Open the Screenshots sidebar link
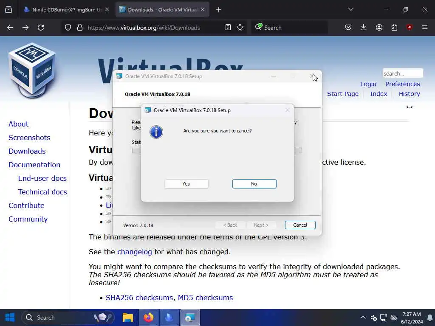Screen dimensions: 435x326 29,138
